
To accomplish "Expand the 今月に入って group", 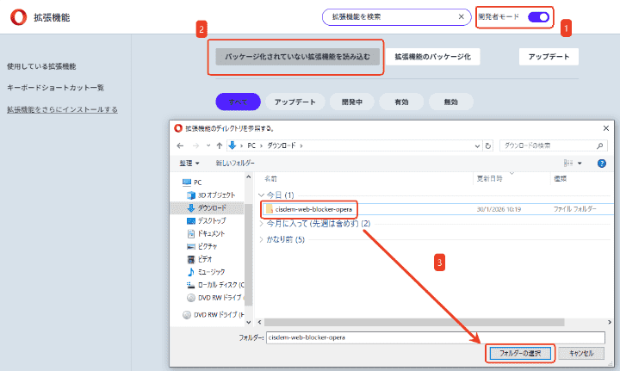I will (x=262, y=224).
